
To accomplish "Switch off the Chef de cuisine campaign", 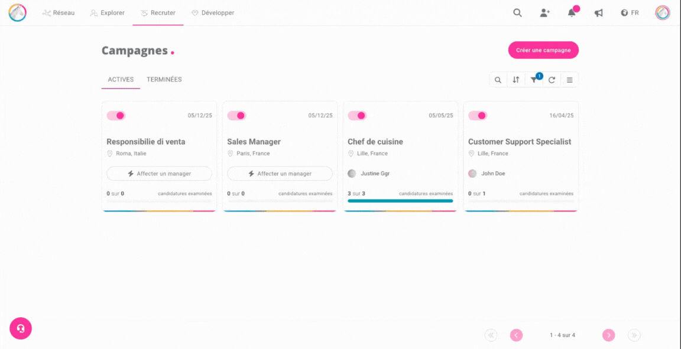I will pyautogui.click(x=358, y=116).
